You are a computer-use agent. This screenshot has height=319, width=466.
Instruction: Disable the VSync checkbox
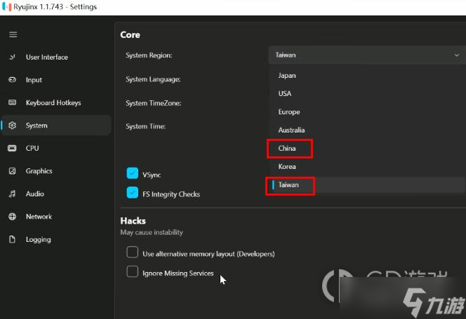click(x=132, y=173)
